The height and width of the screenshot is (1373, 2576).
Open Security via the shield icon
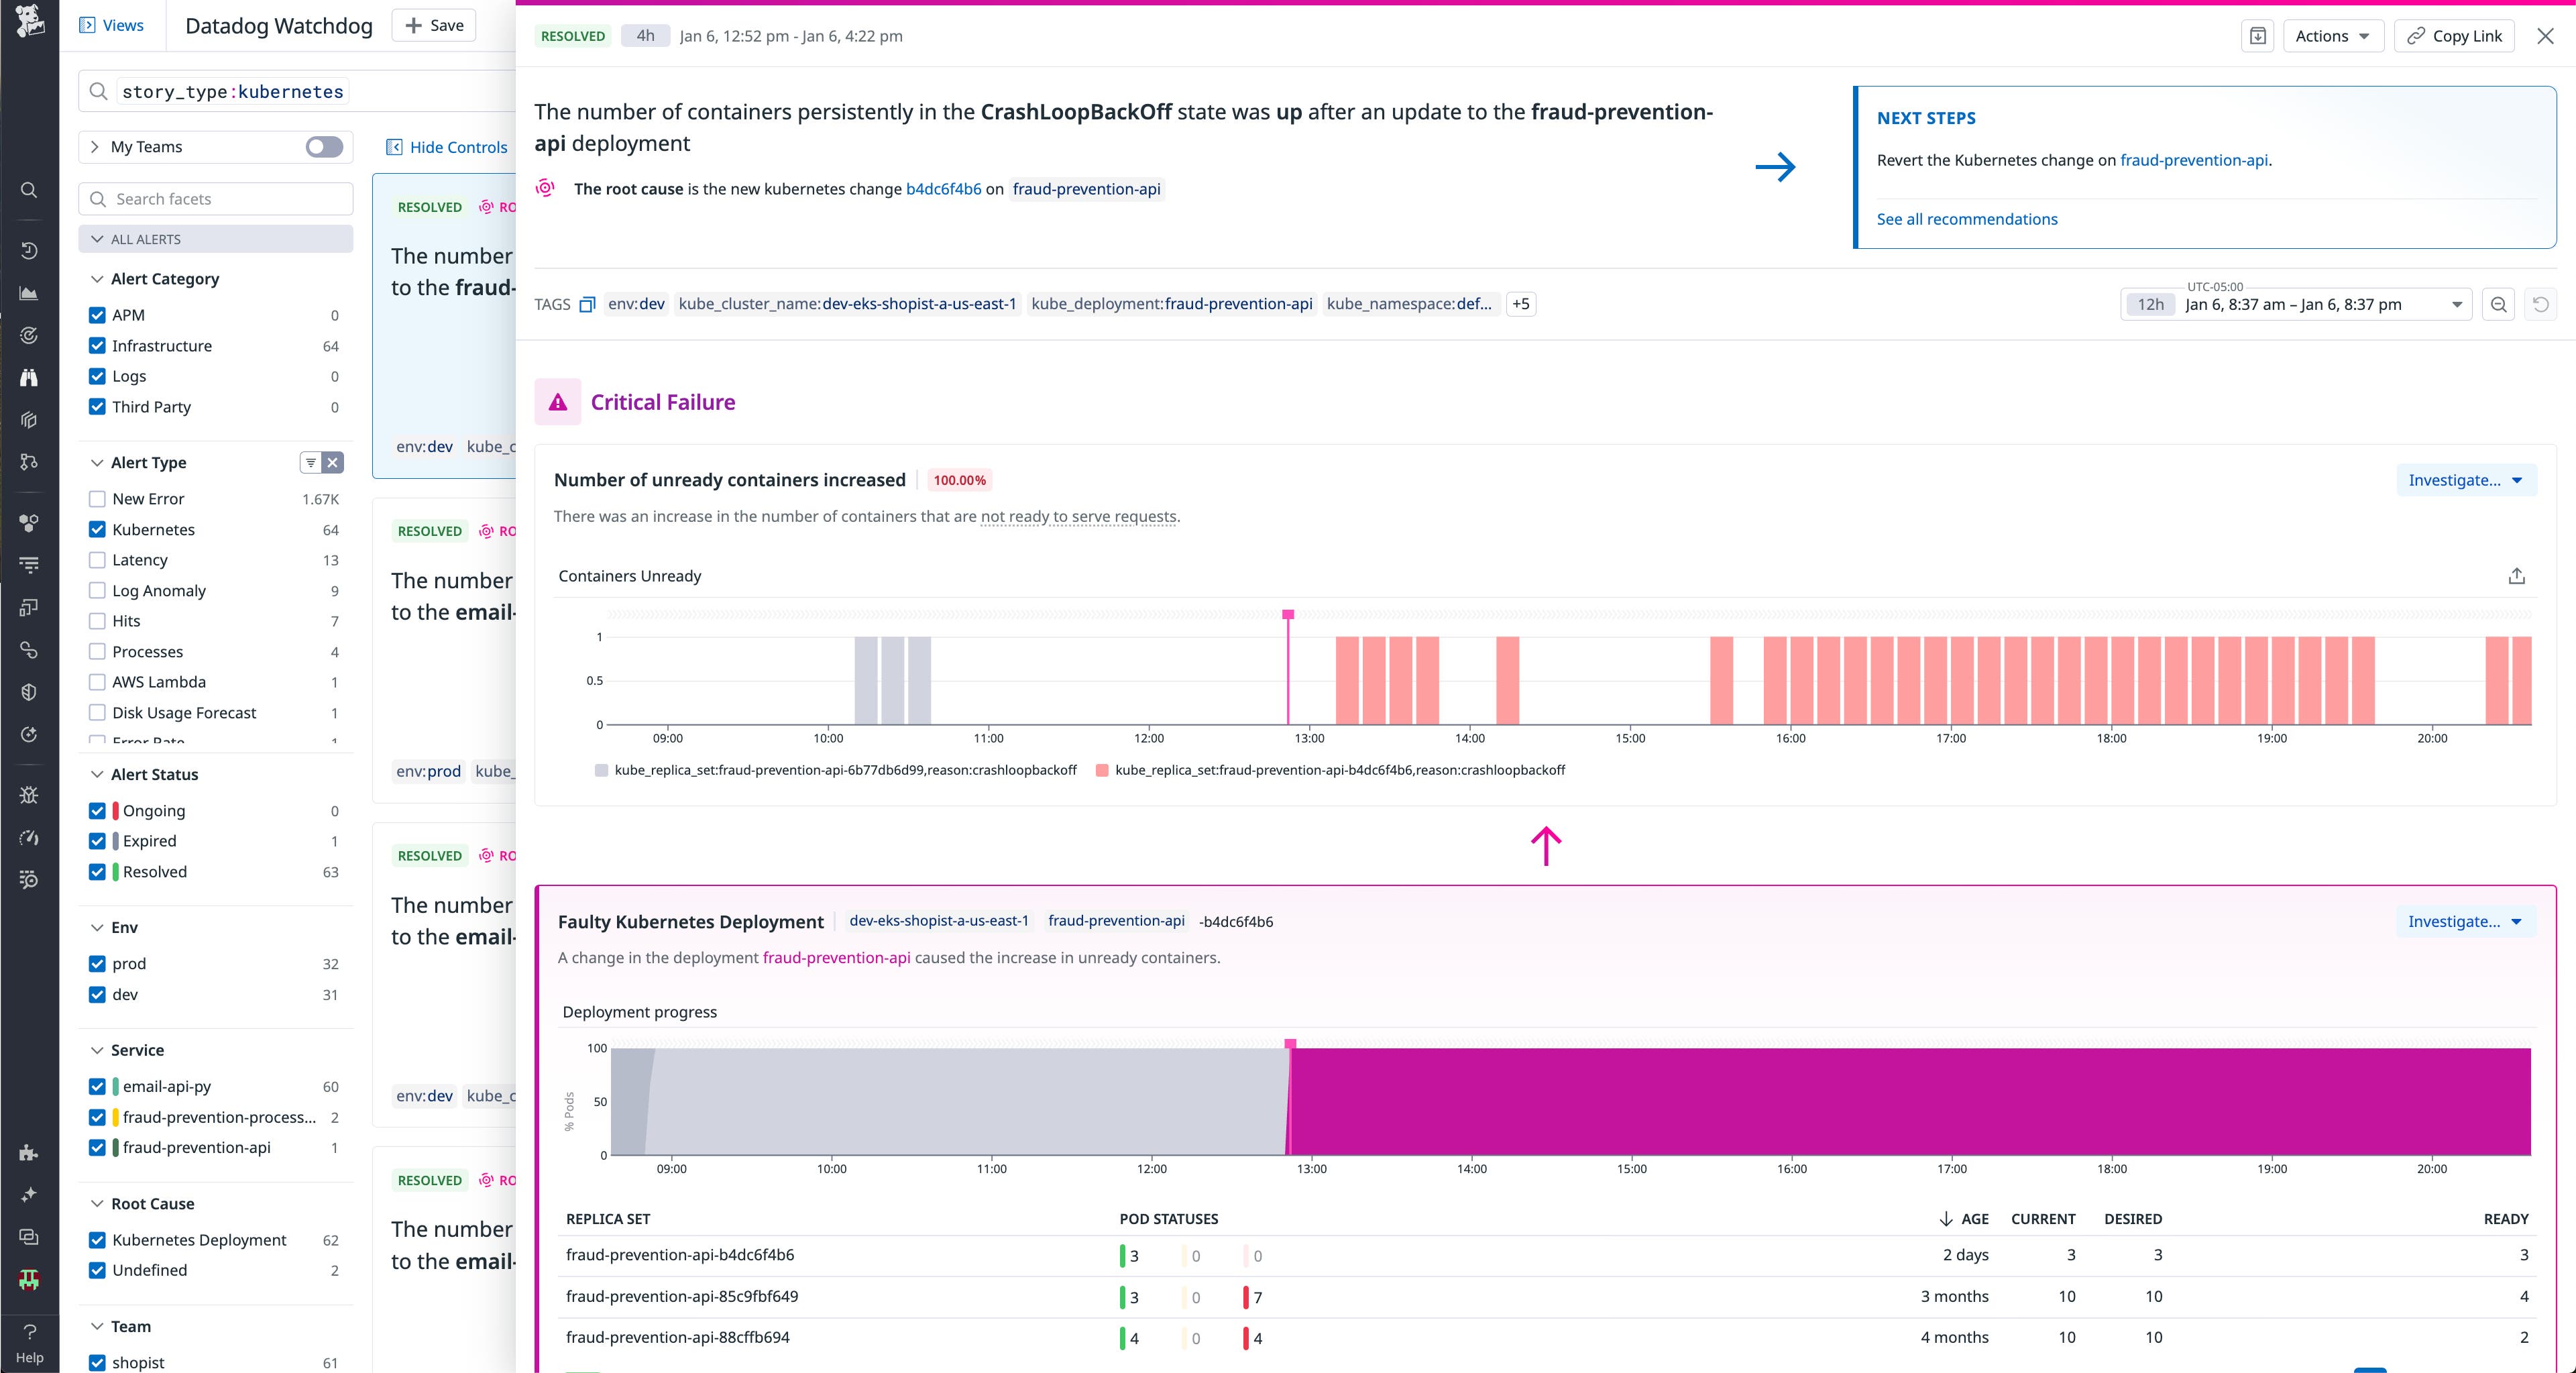[28, 692]
